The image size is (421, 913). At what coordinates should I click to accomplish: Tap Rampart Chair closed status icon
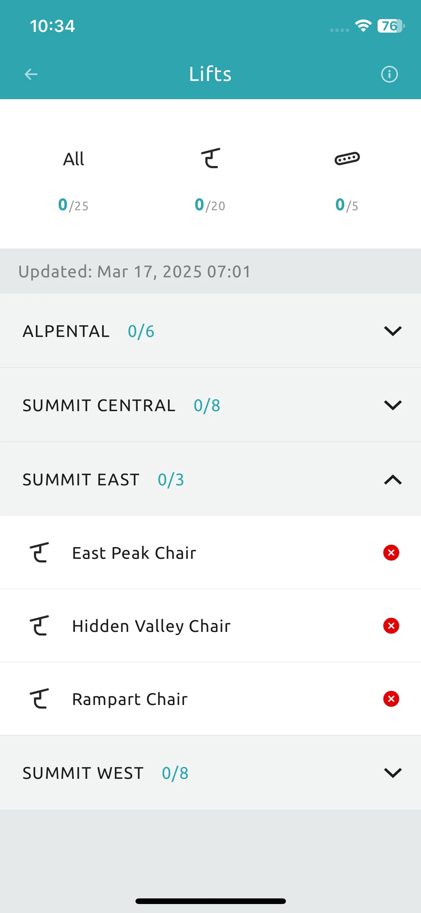click(391, 699)
